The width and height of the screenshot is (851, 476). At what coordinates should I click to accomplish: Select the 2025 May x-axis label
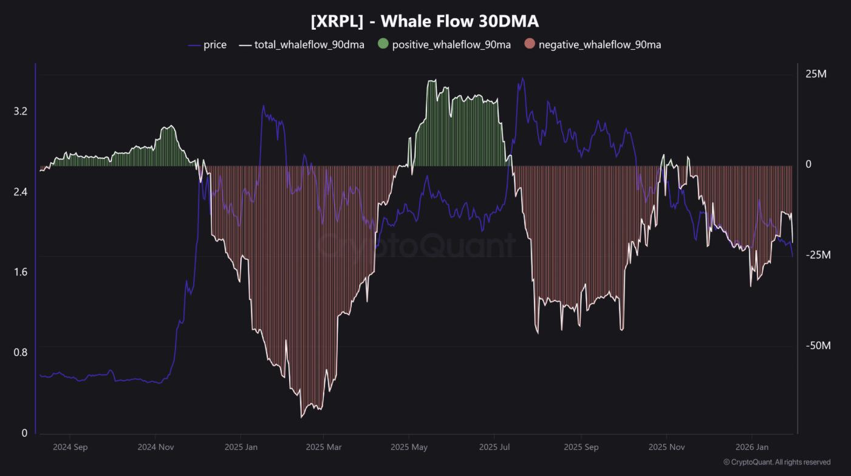coord(409,447)
